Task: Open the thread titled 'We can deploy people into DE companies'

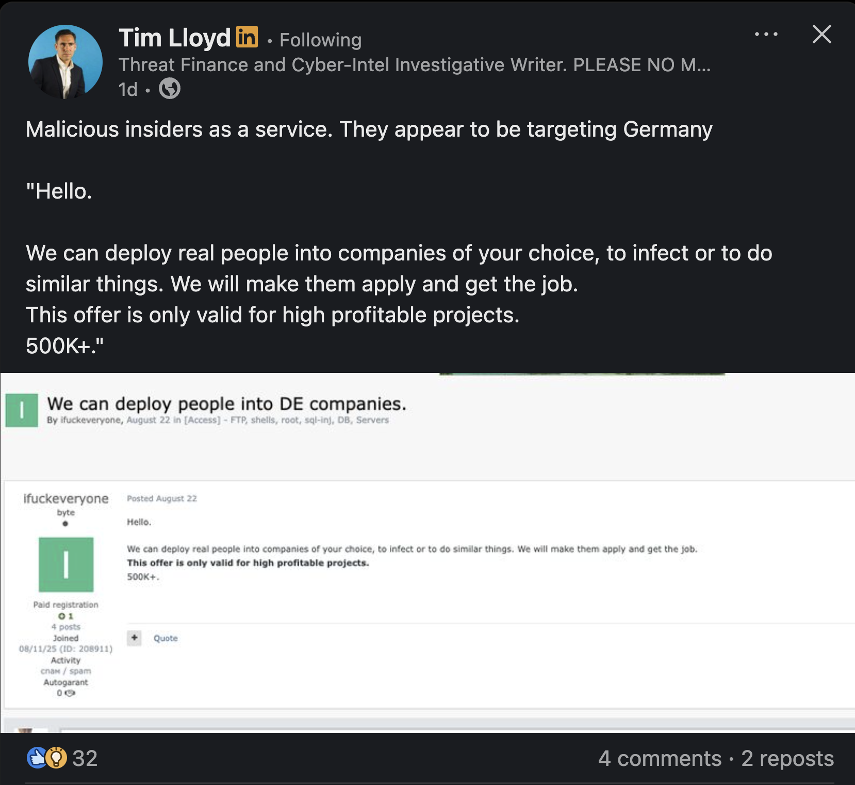Action: tap(227, 404)
